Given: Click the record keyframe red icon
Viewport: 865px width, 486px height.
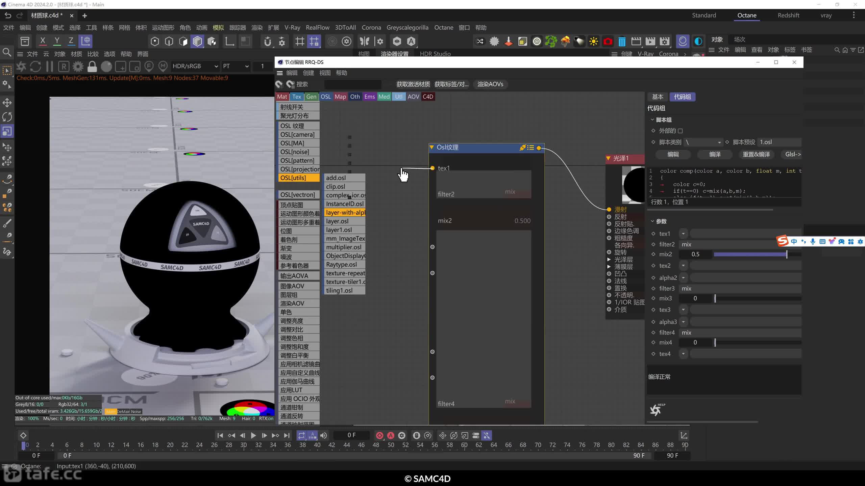Looking at the screenshot, I should point(379,436).
